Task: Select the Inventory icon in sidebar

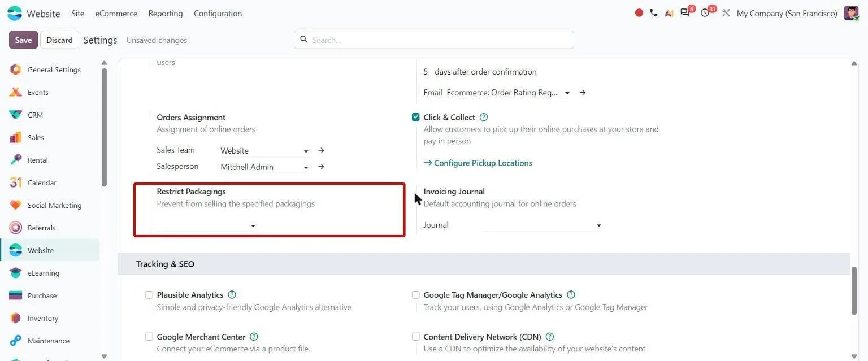Action: 16,318
